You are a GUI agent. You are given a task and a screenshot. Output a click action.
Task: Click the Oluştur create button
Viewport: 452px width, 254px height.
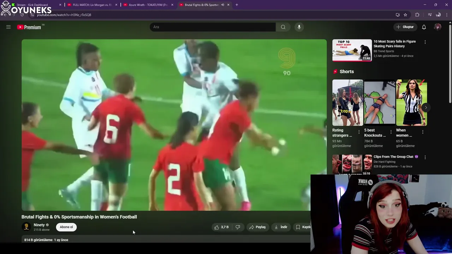coord(405,27)
